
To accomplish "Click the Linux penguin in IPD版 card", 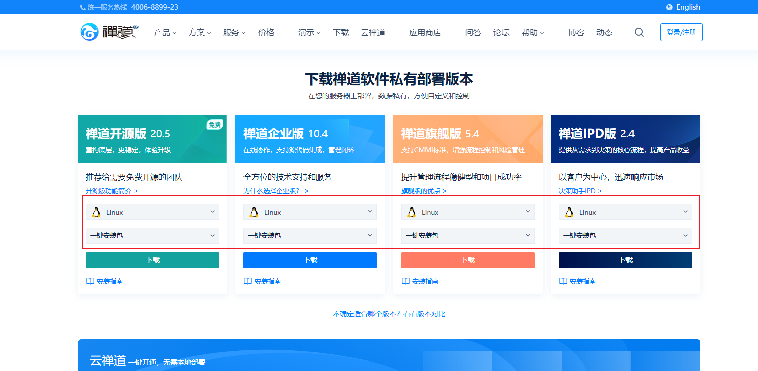I will pyautogui.click(x=569, y=212).
